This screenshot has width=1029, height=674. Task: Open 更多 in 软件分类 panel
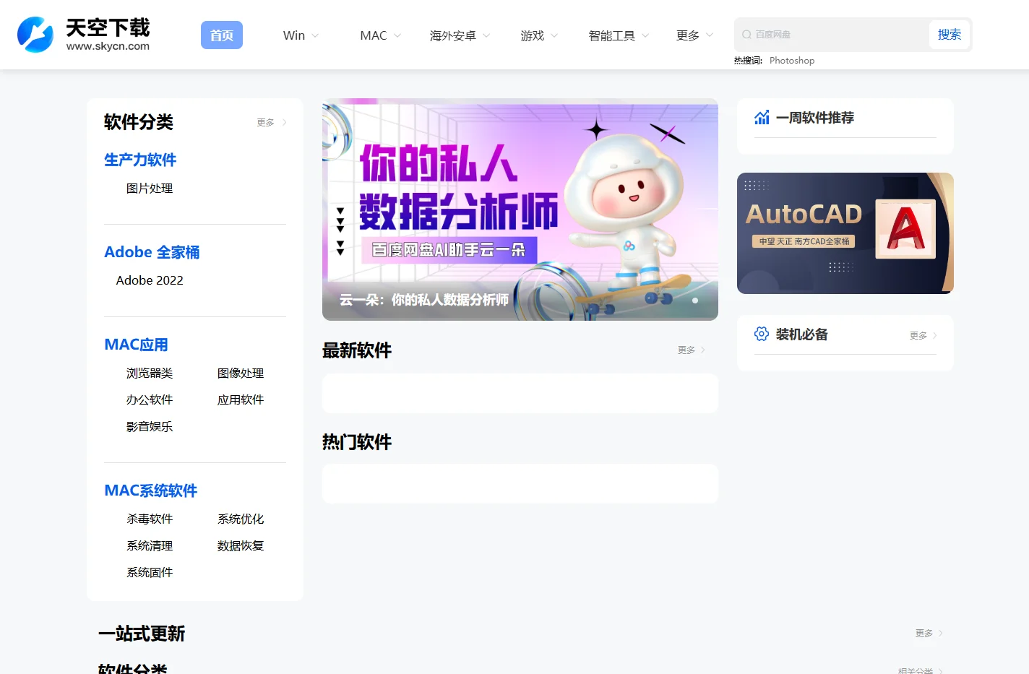(272, 123)
